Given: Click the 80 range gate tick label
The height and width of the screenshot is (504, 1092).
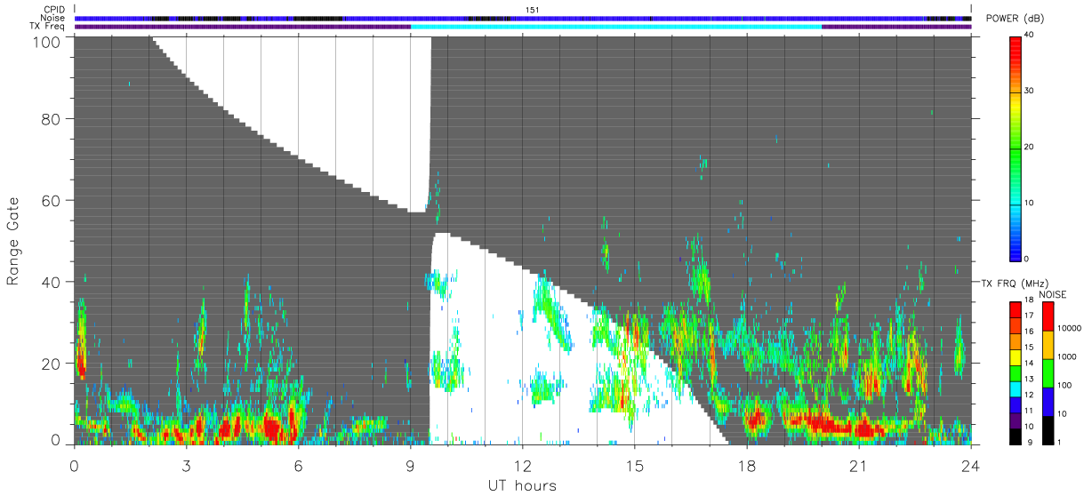Looking at the screenshot, I should pyautogui.click(x=51, y=118).
